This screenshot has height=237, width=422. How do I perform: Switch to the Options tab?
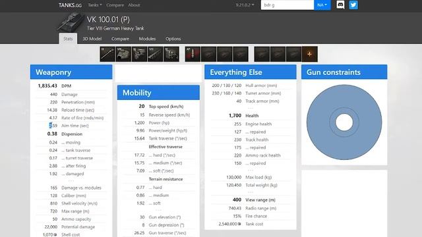pyautogui.click(x=173, y=39)
